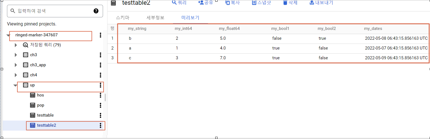Click the up dataset icon
430x139 pixels.
[x=25, y=85]
